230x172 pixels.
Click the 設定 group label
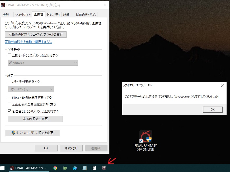coord(10,76)
